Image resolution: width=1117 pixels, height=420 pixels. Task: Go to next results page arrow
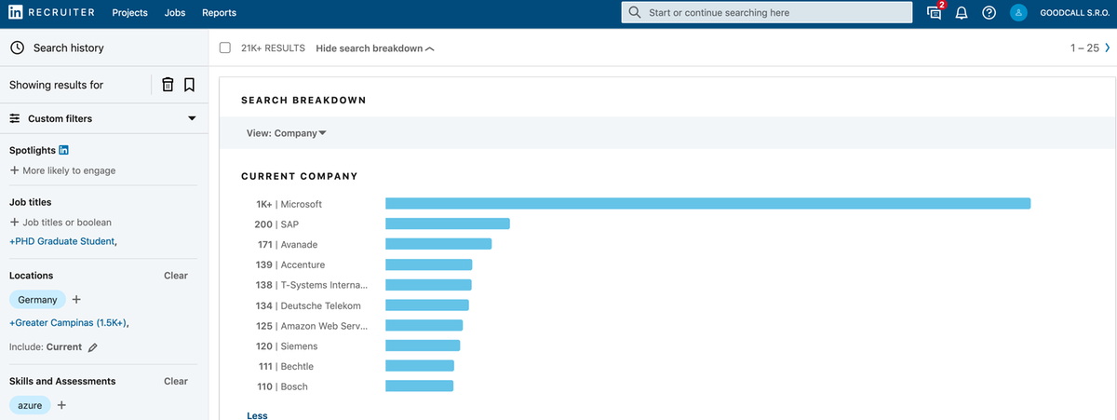click(x=1107, y=47)
